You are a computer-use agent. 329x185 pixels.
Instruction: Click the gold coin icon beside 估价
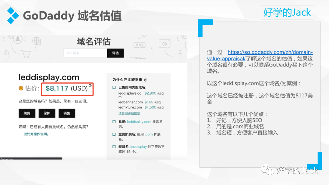(x=21, y=88)
